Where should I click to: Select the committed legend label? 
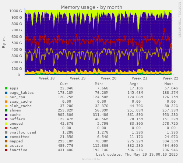point(20,137)
